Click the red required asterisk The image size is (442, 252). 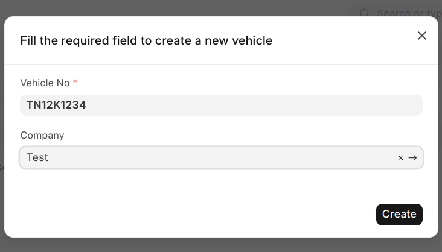[x=75, y=83]
